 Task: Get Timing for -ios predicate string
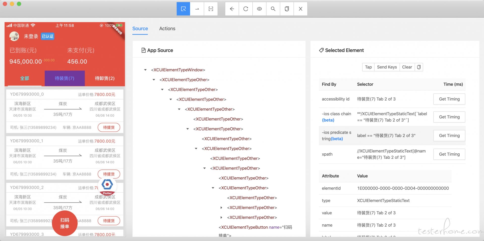click(449, 135)
